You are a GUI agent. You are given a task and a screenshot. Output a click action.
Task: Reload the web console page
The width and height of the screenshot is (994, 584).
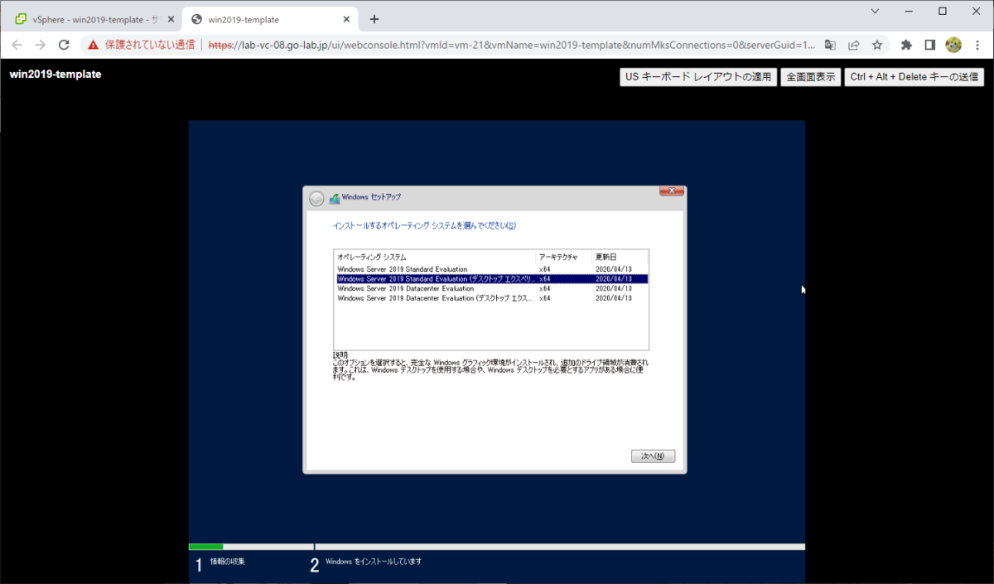pos(64,45)
